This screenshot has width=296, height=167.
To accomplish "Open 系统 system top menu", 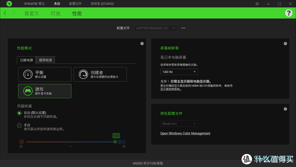I will click(x=57, y=4).
